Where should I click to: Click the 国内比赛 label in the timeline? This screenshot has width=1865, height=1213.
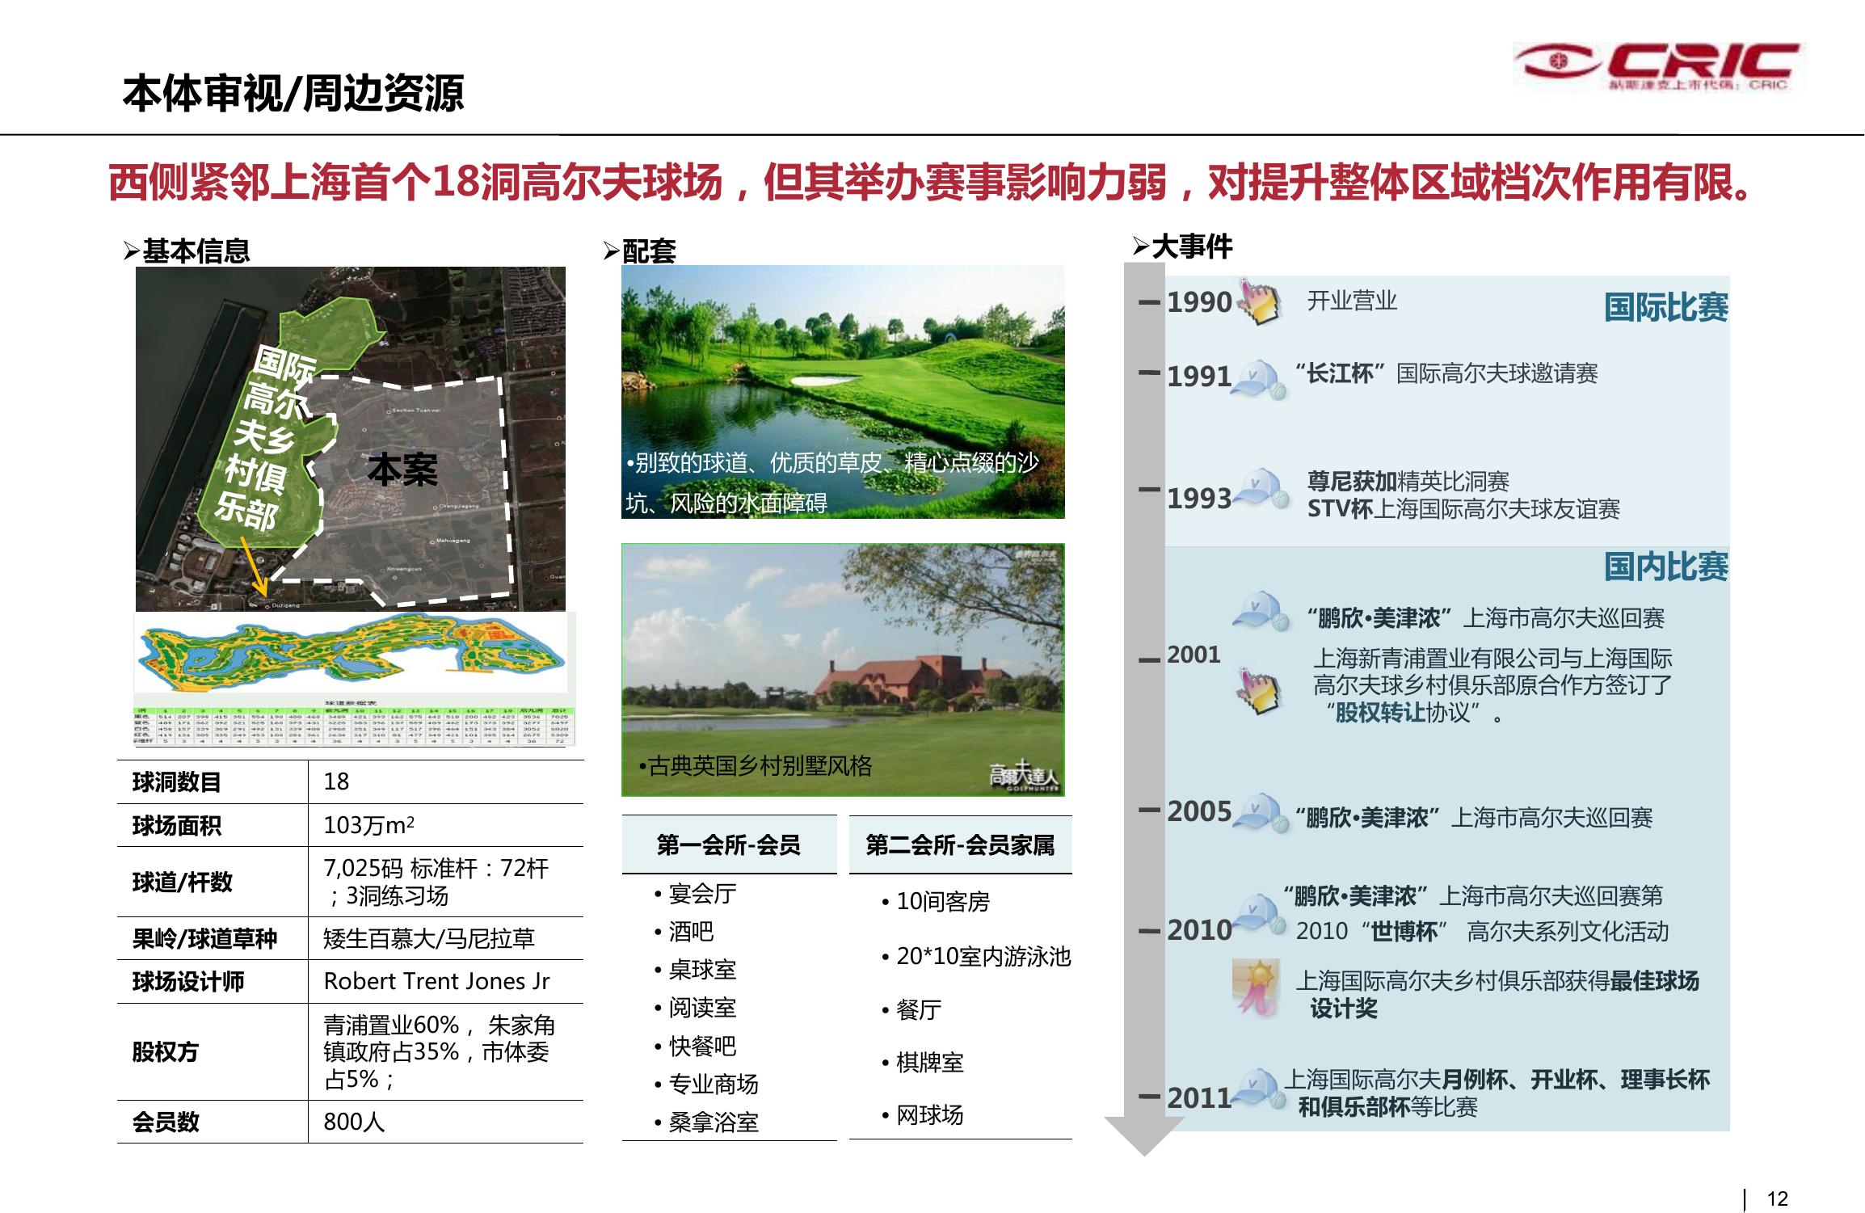click(x=1665, y=566)
